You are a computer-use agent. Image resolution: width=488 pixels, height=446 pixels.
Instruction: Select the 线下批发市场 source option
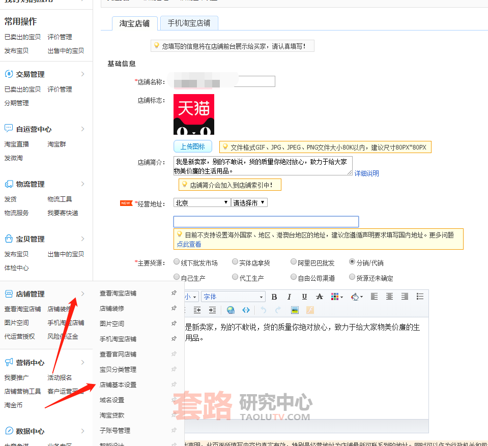point(177,261)
